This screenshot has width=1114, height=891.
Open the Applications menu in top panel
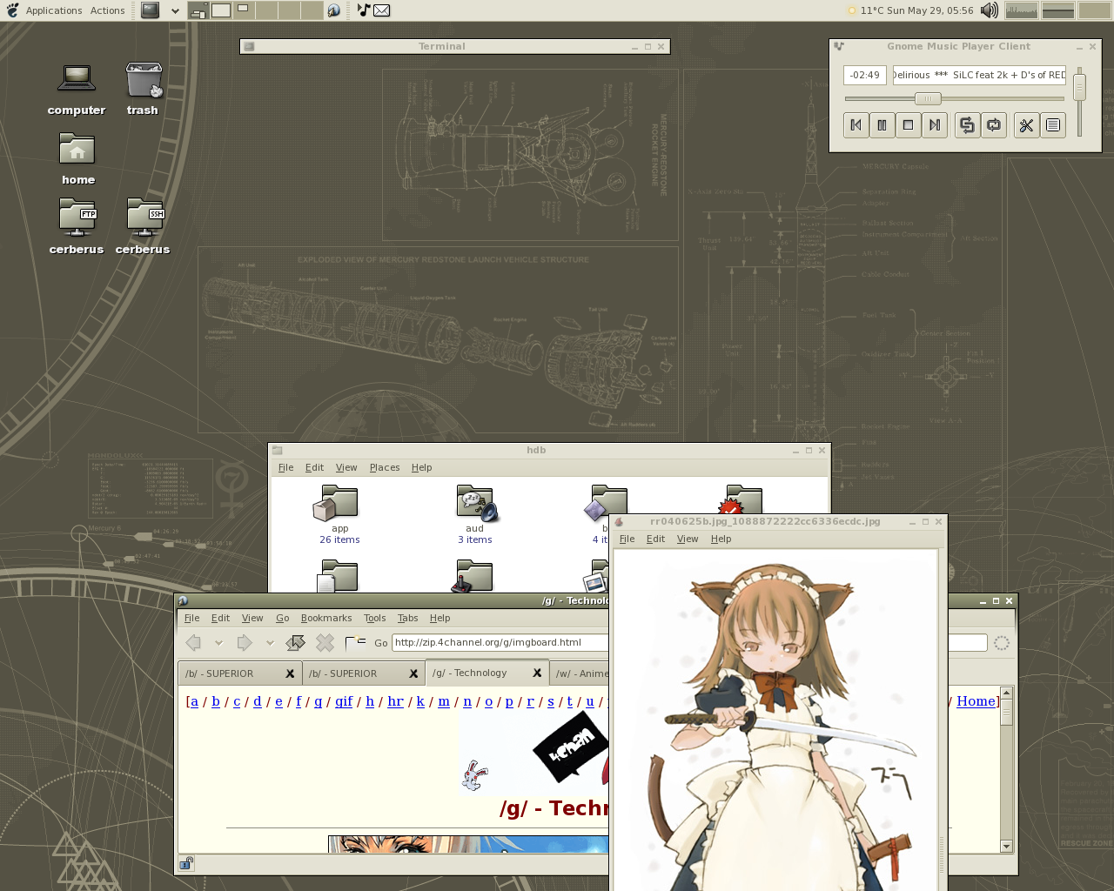[x=54, y=10]
